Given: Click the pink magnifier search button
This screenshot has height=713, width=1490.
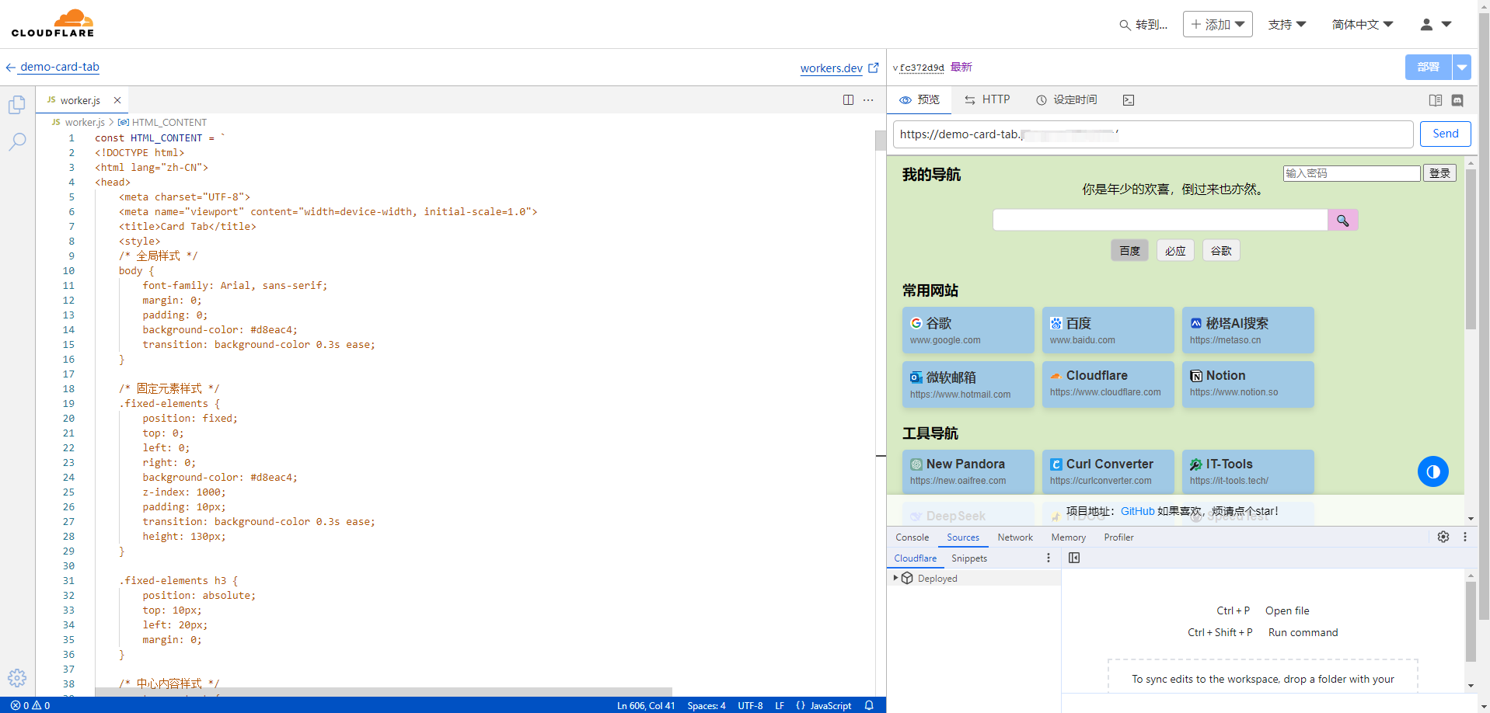Looking at the screenshot, I should [1343, 220].
